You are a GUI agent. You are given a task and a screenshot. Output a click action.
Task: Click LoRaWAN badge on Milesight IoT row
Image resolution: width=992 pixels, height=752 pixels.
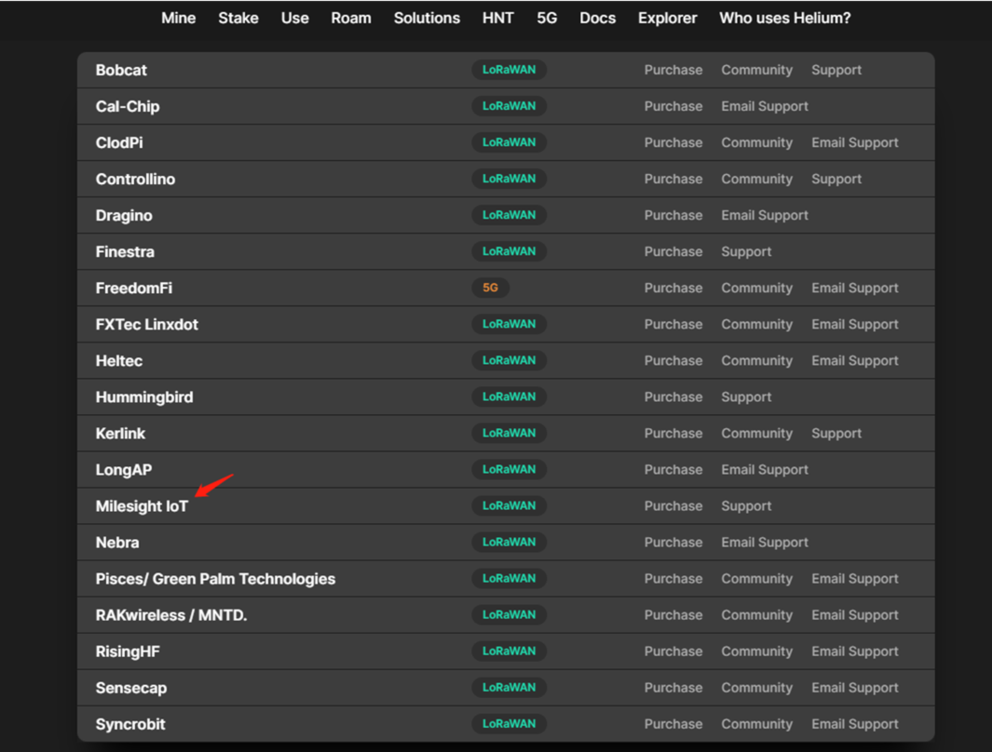point(510,505)
